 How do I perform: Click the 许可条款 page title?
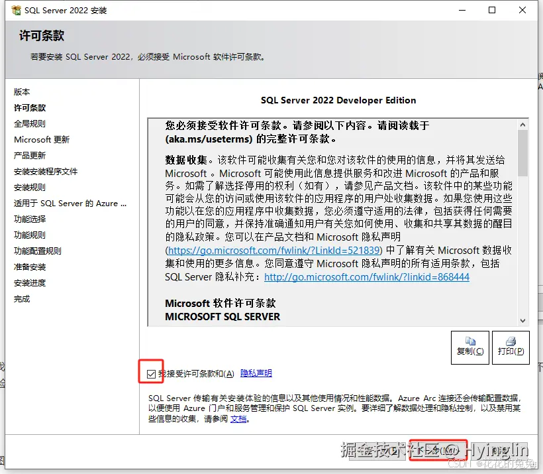(x=42, y=36)
